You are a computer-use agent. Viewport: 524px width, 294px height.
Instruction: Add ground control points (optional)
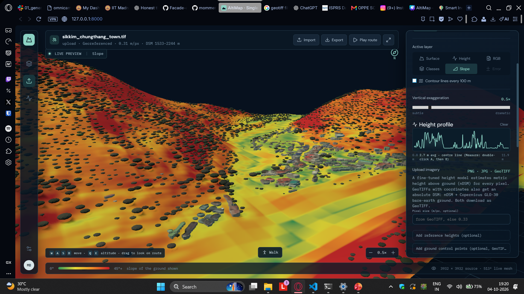click(461, 248)
